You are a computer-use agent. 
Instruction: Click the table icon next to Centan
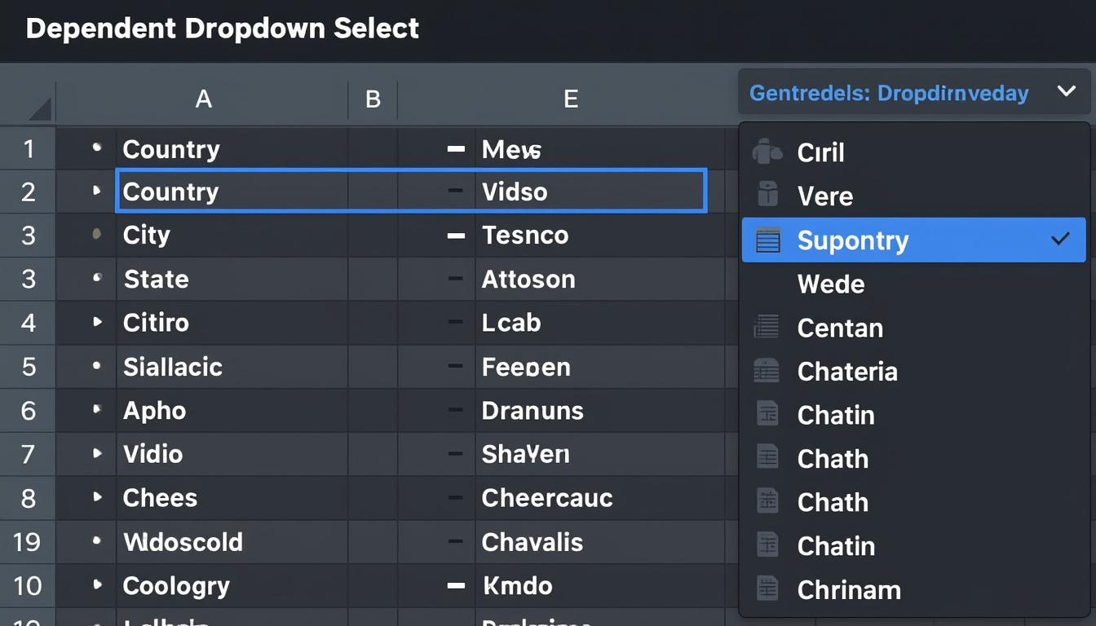tap(767, 328)
